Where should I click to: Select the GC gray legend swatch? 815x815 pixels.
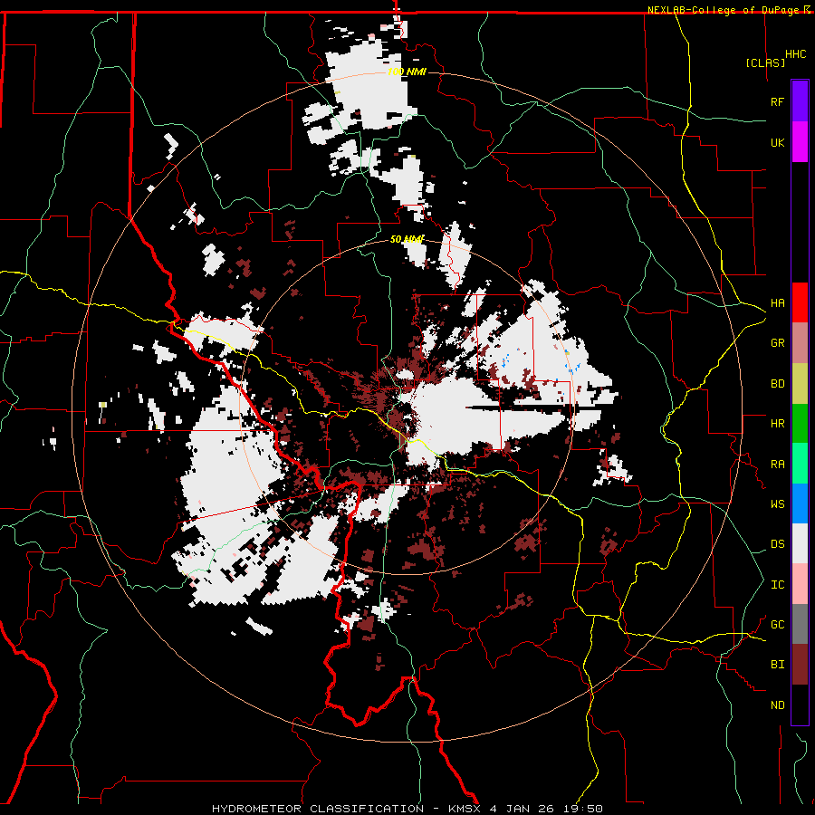point(800,624)
